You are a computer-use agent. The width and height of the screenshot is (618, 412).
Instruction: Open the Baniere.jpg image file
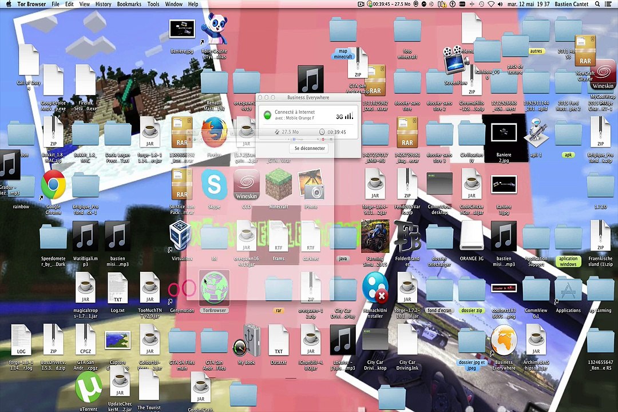(182, 29)
